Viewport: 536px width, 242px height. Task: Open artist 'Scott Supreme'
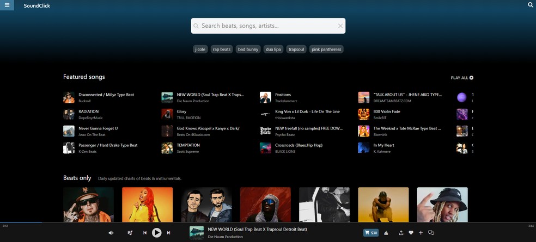click(188, 152)
